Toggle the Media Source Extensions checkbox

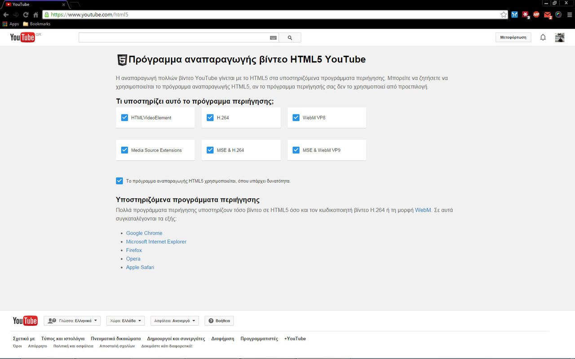point(124,150)
